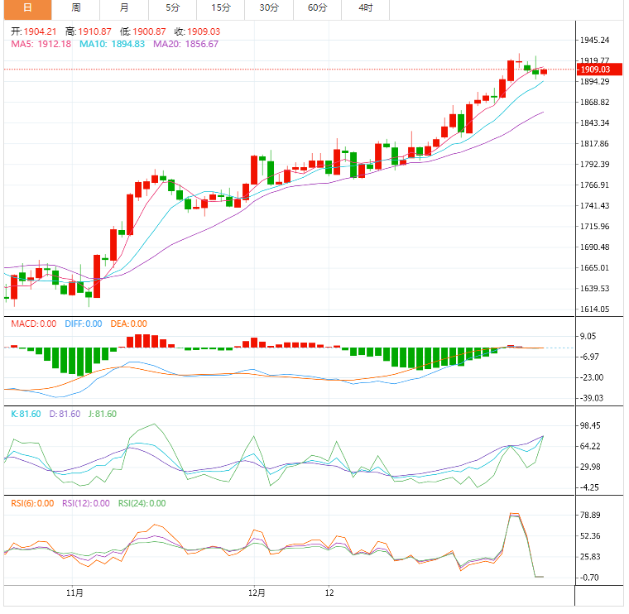Click the MACD: 0.00 legend label

[x=33, y=324]
